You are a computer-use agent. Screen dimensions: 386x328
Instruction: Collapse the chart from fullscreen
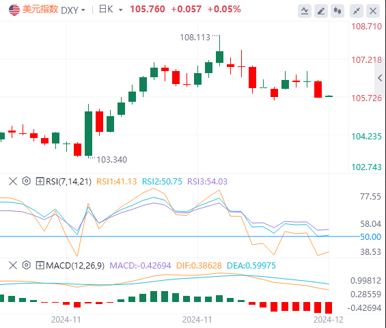357,11
